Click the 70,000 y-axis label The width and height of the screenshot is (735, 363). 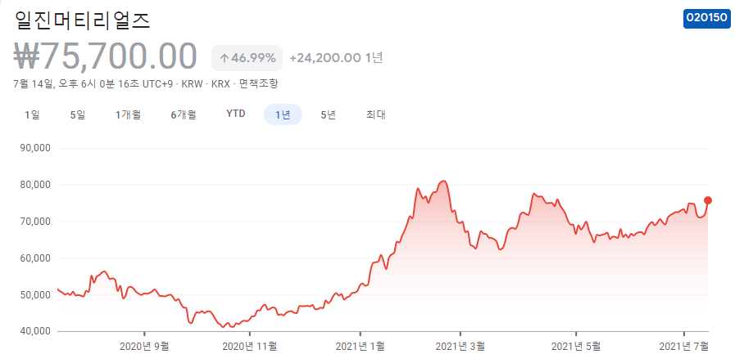click(x=35, y=222)
